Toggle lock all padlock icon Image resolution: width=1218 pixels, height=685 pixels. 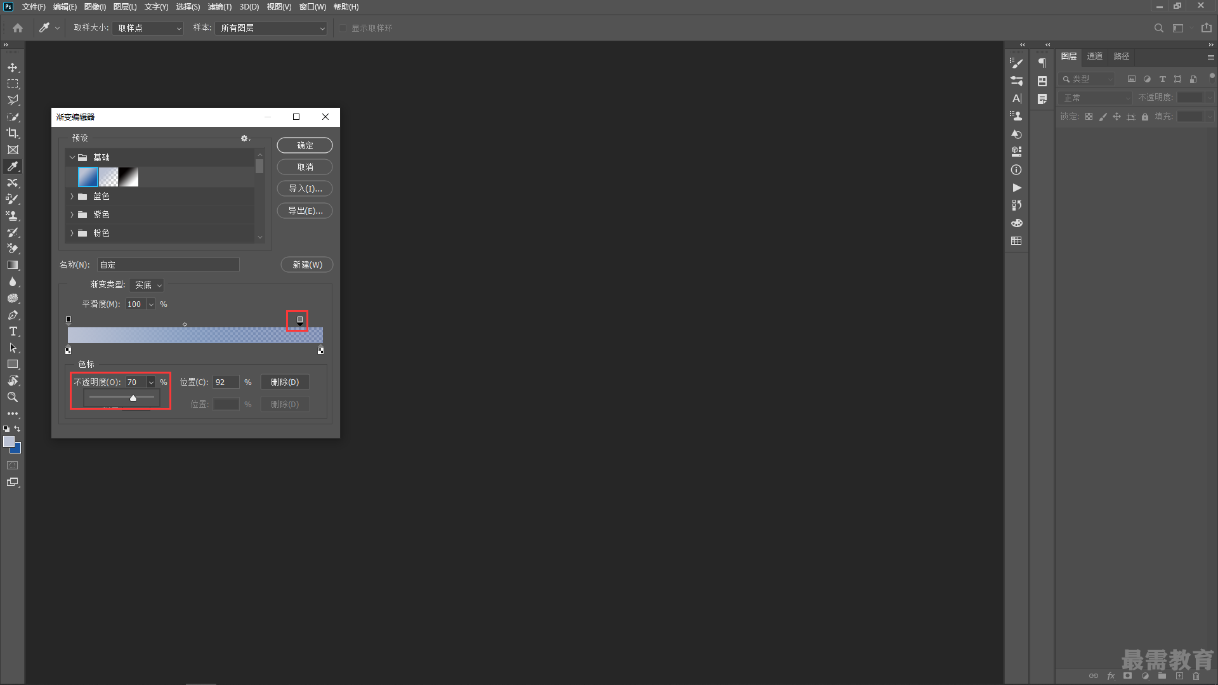1144,116
